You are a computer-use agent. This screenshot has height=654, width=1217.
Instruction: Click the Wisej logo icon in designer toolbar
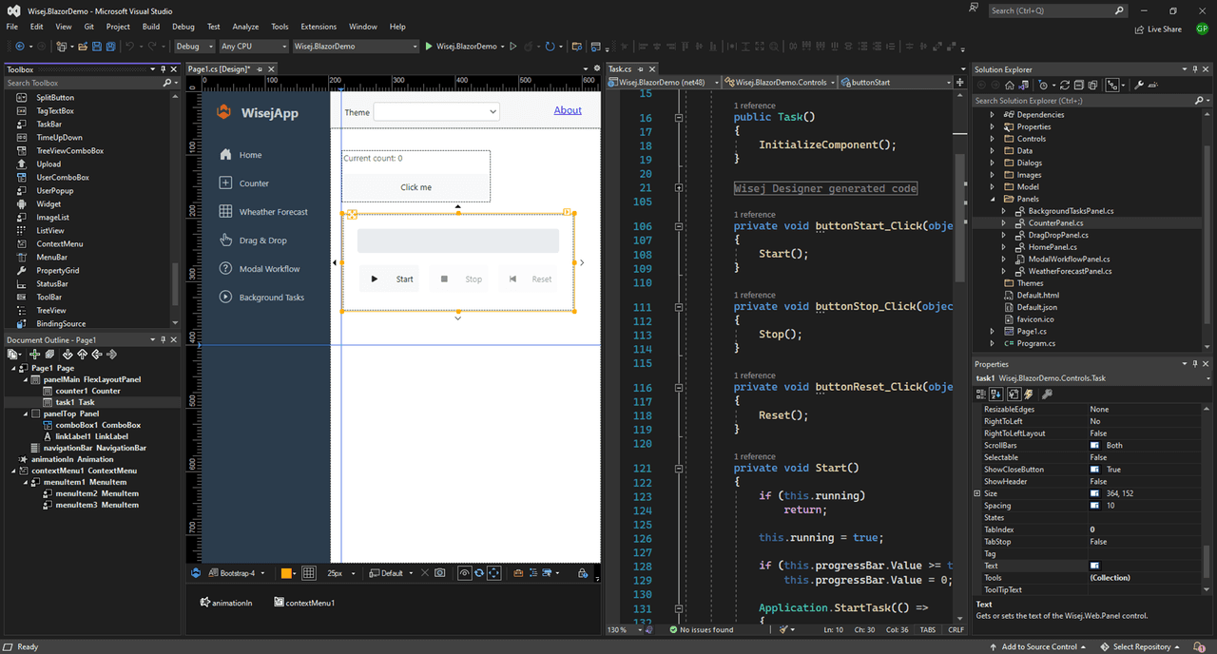tap(196, 573)
